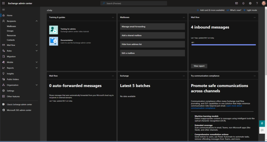The height and width of the screenshot is (142, 267).
Task: Click the Mail flow envelope icon
Action: (3, 45)
